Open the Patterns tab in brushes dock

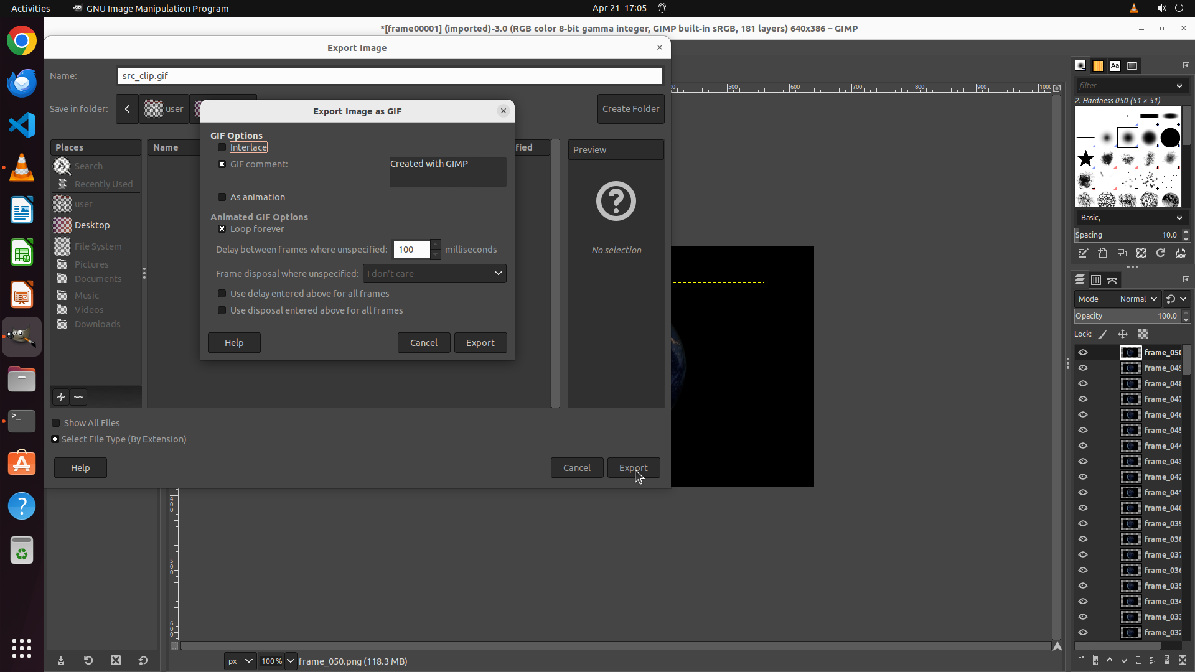[x=1098, y=65]
